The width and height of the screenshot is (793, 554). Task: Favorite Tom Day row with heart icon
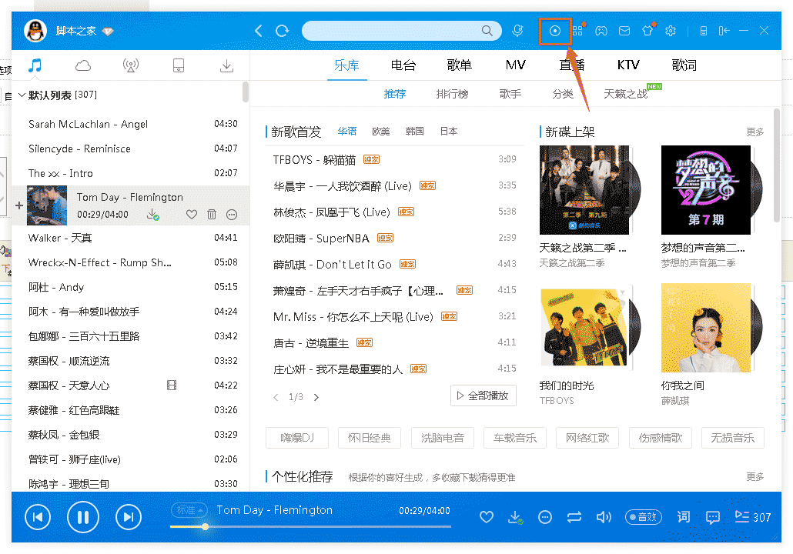pos(191,215)
